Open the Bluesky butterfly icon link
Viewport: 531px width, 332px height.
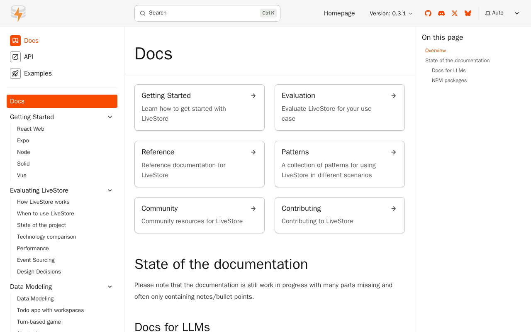click(468, 13)
